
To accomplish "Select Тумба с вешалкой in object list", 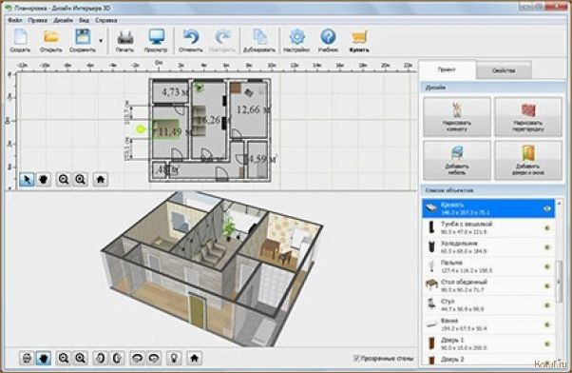I will 488,227.
